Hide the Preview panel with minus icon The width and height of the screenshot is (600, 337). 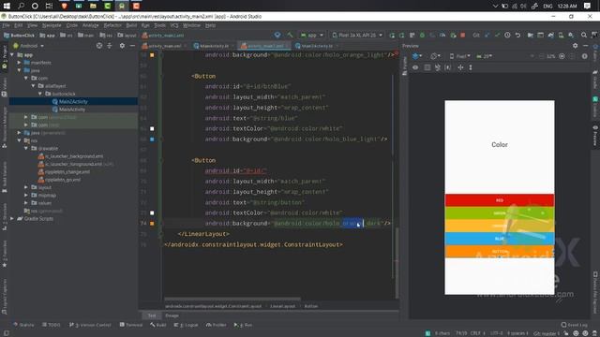coord(585,46)
